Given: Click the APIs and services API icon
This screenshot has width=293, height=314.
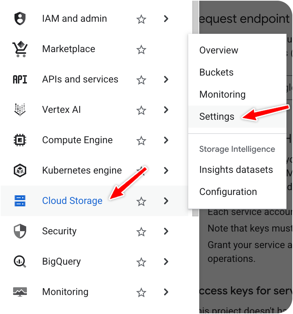Looking at the screenshot, I should 20,79.
